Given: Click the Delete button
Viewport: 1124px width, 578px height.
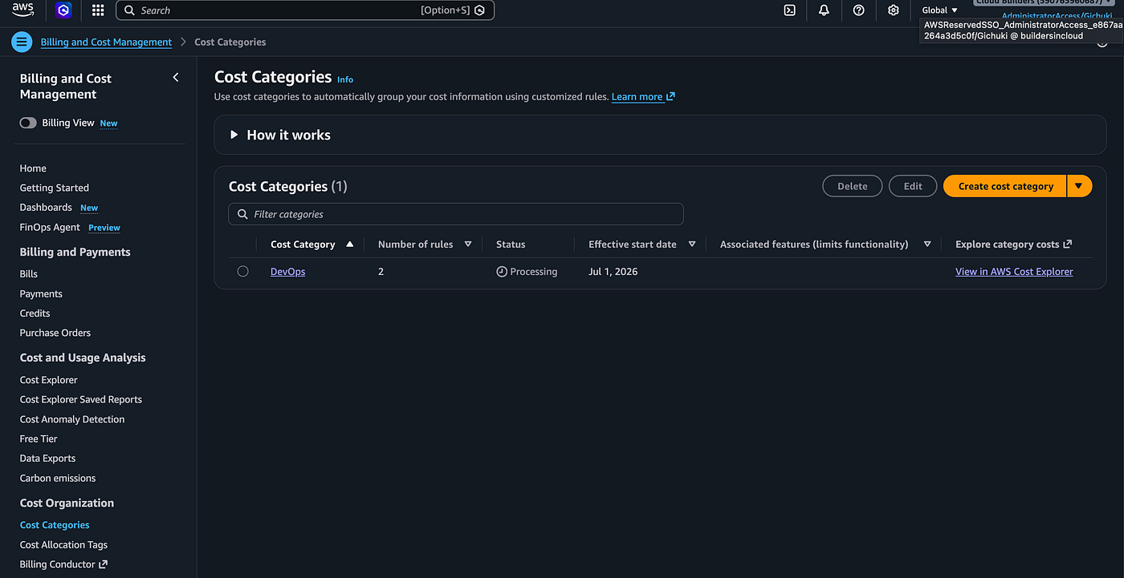Looking at the screenshot, I should click(852, 186).
